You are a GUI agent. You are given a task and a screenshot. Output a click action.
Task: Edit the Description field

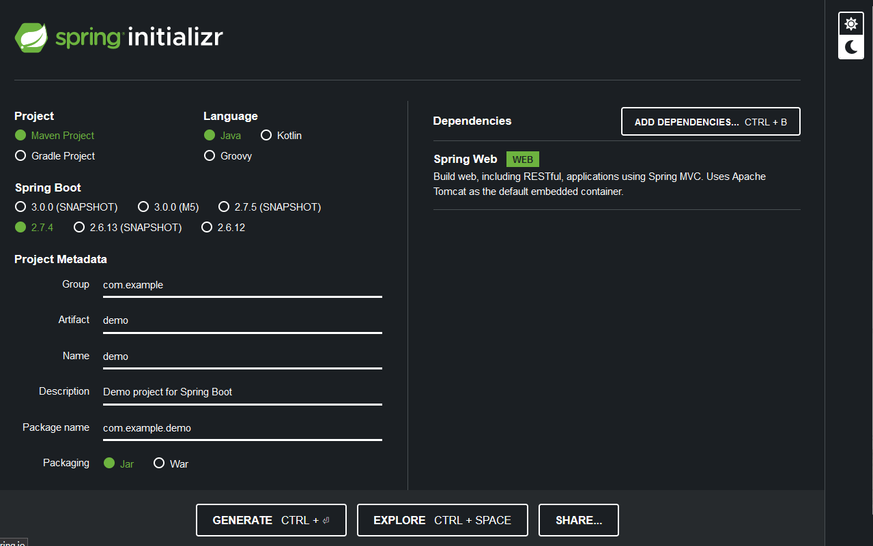(x=242, y=393)
